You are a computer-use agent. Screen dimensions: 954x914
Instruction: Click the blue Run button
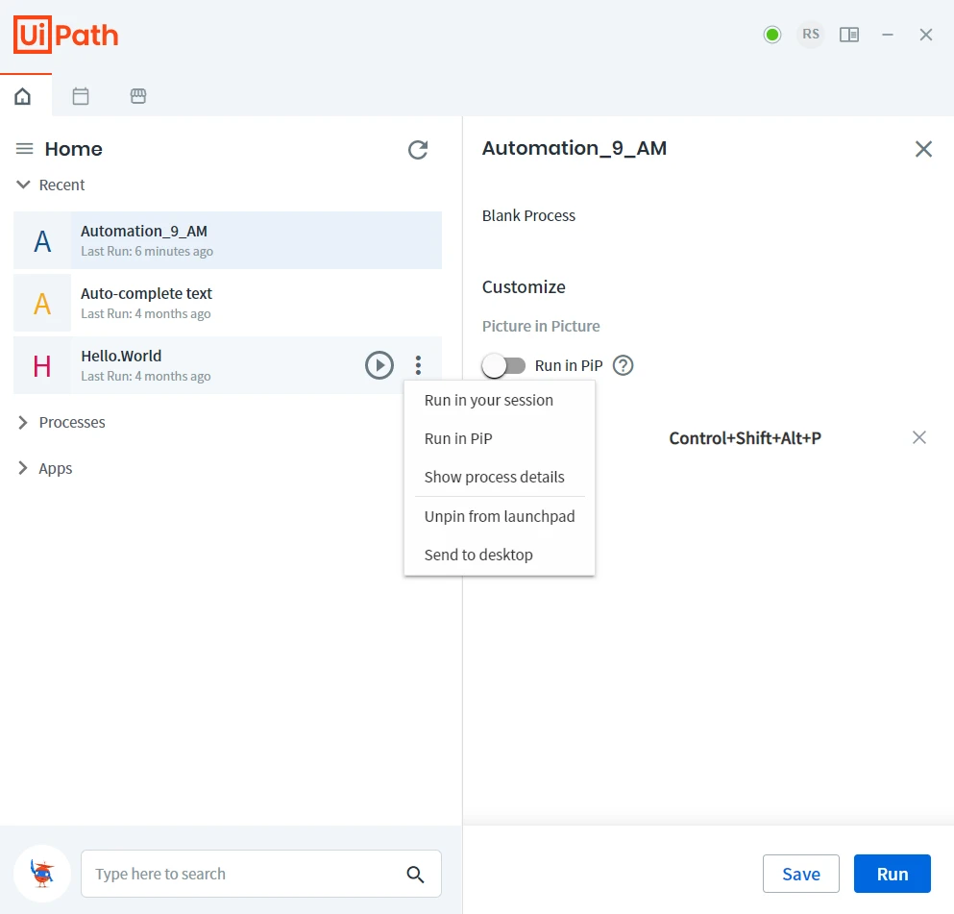[892, 874]
